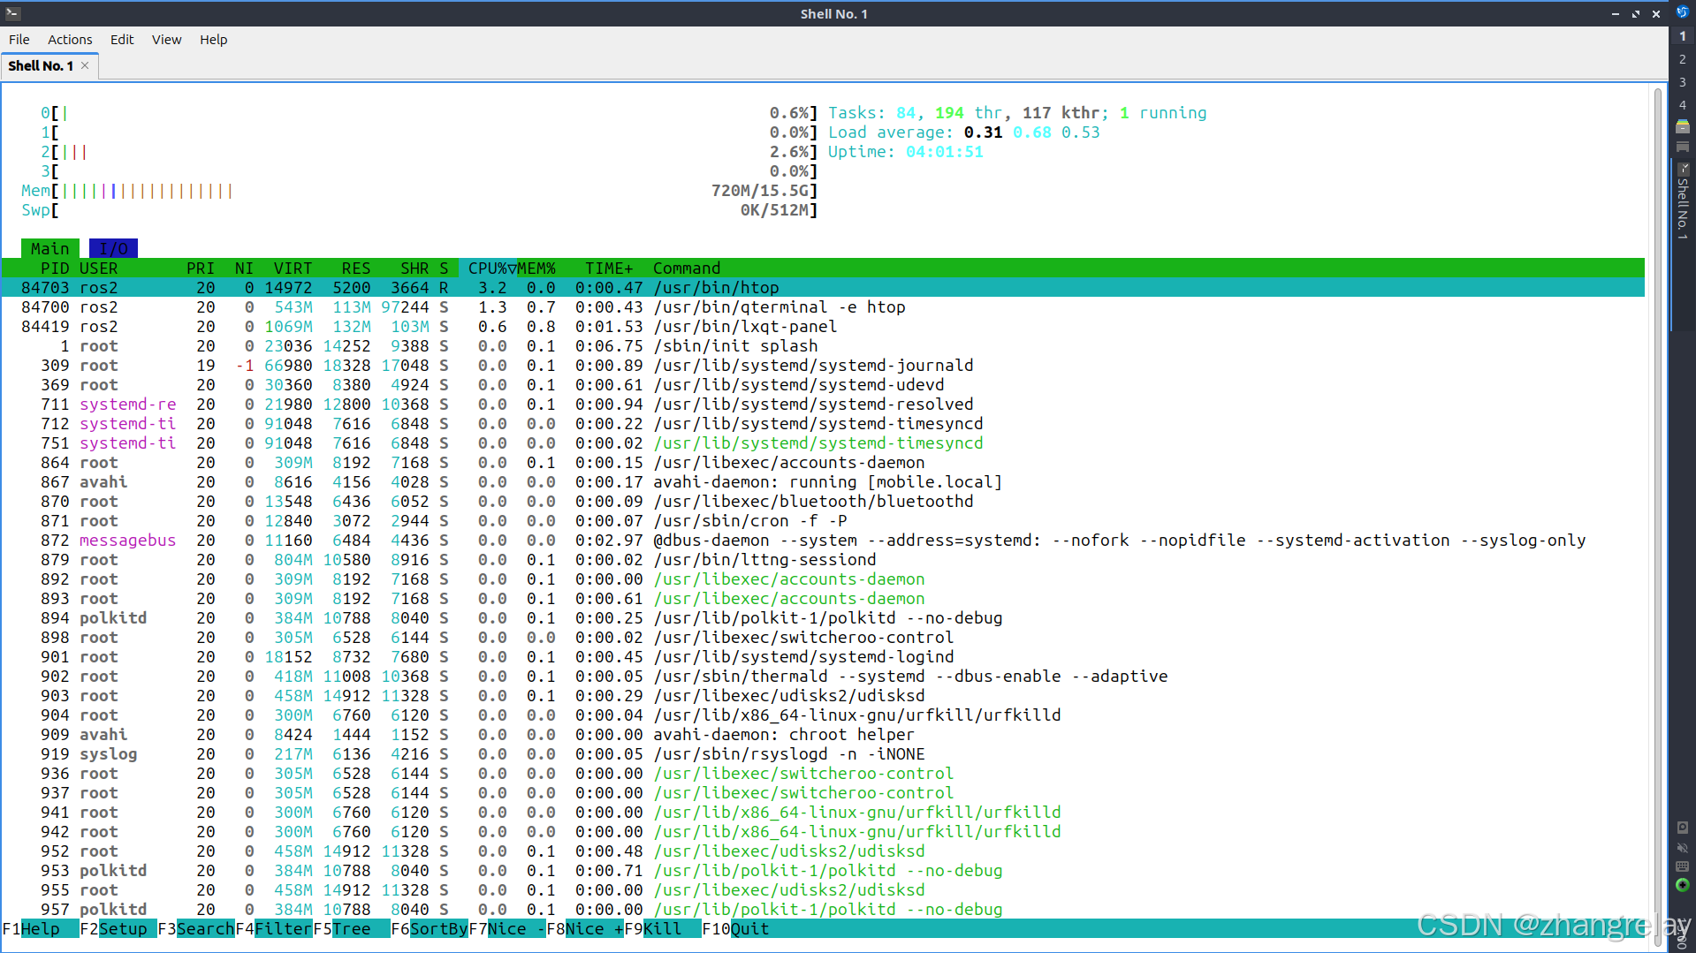Toggle the muted volume tray icon
This screenshot has height=953, width=1696.
point(1683,848)
